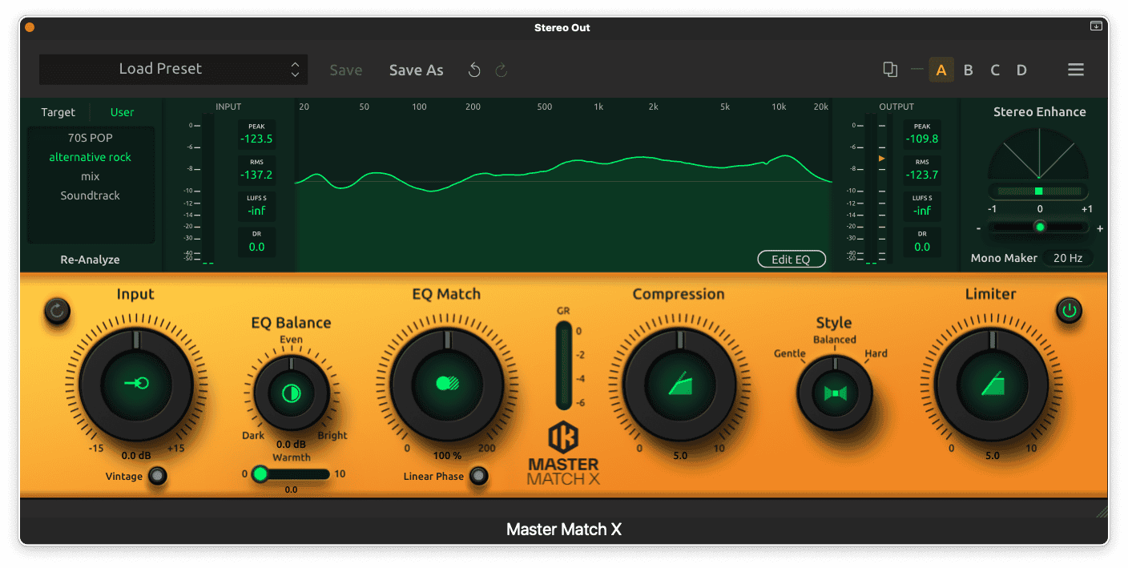Enable the Vintage toggle
1128x568 pixels.
pyautogui.click(x=157, y=476)
